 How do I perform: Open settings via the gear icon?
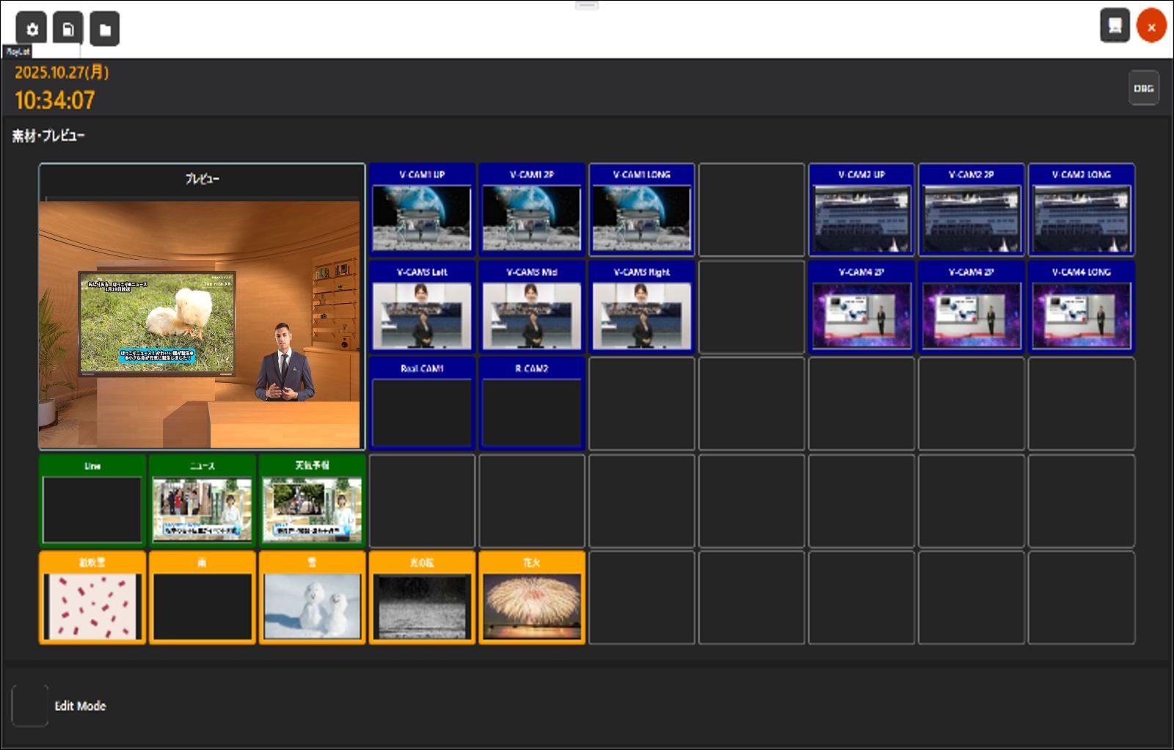[x=32, y=29]
